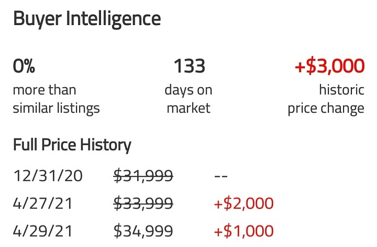Click the crossed-out $31,999 price
The height and width of the screenshot is (247, 377).
(x=143, y=176)
